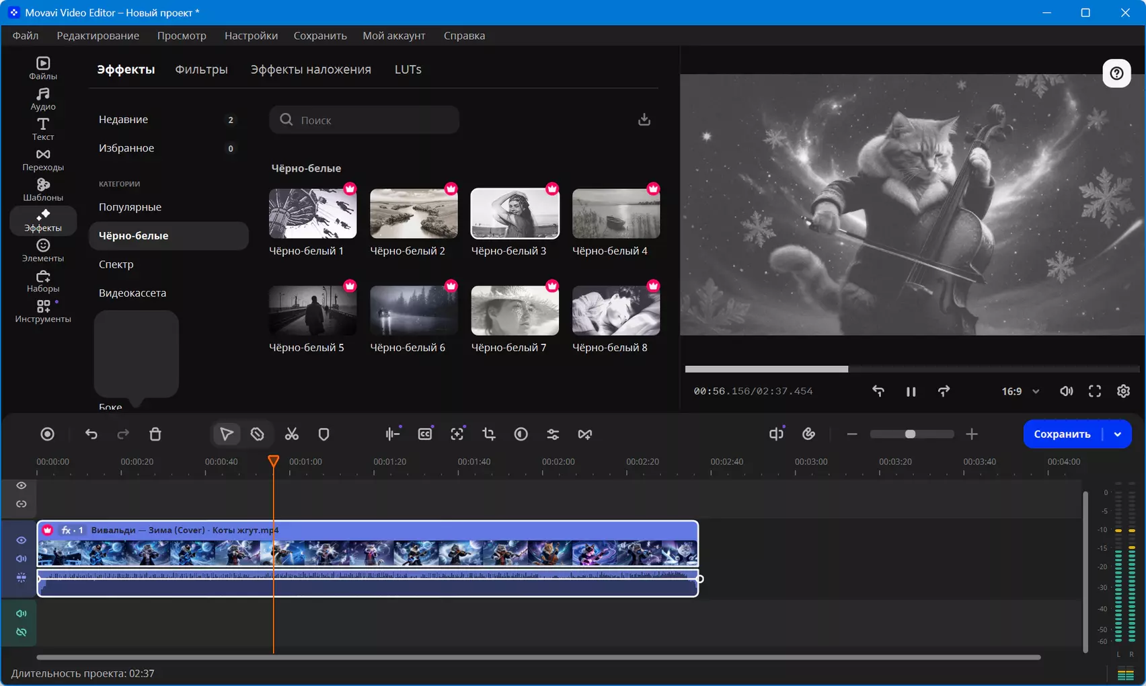Click the record button in timeline toolbar
This screenshot has height=686, width=1146.
(47, 434)
